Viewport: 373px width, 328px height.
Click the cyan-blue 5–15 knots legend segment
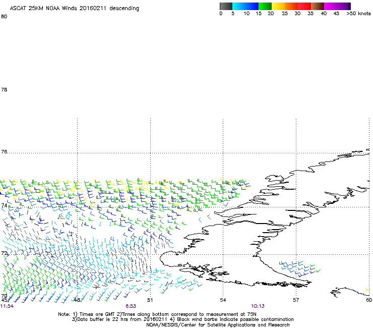tap(245, 6)
